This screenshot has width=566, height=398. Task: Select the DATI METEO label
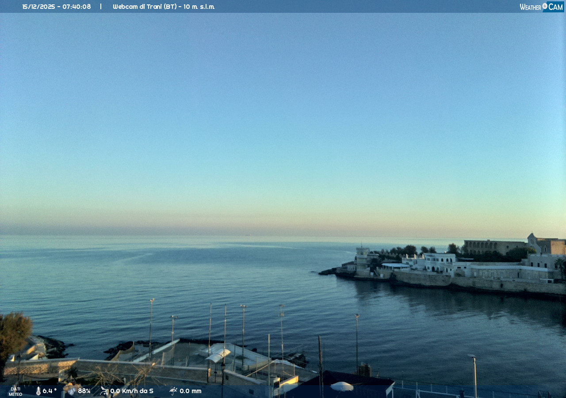point(15,391)
